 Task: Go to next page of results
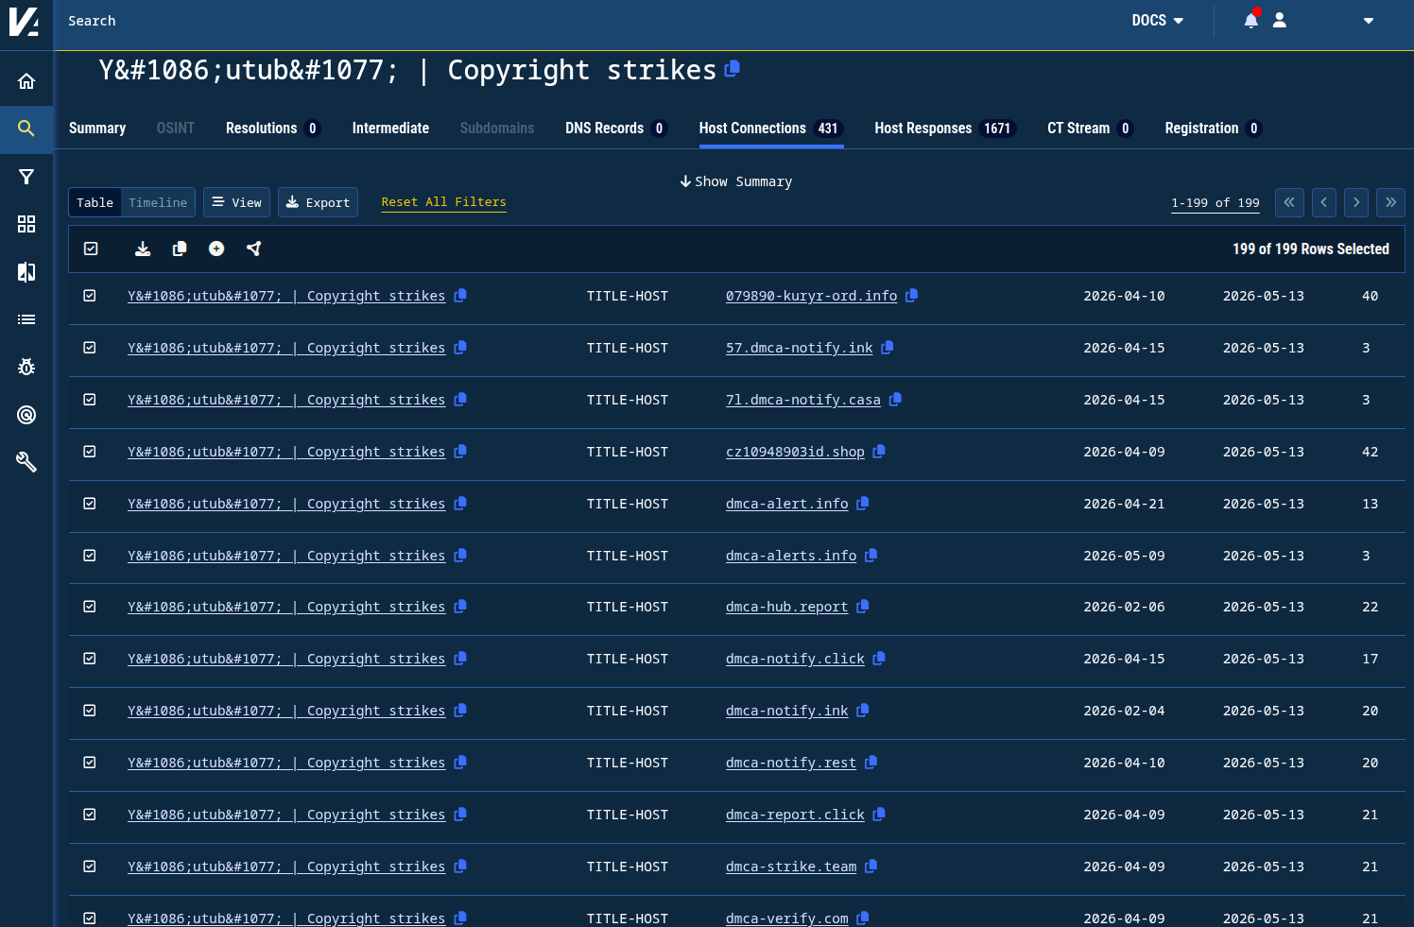1356,202
